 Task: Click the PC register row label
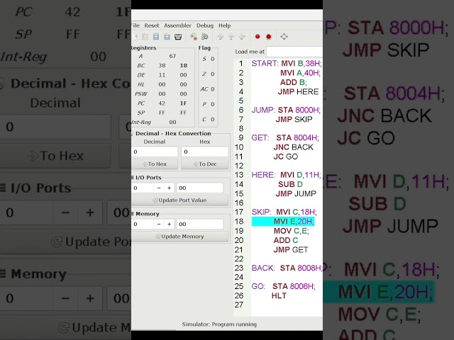point(141,103)
